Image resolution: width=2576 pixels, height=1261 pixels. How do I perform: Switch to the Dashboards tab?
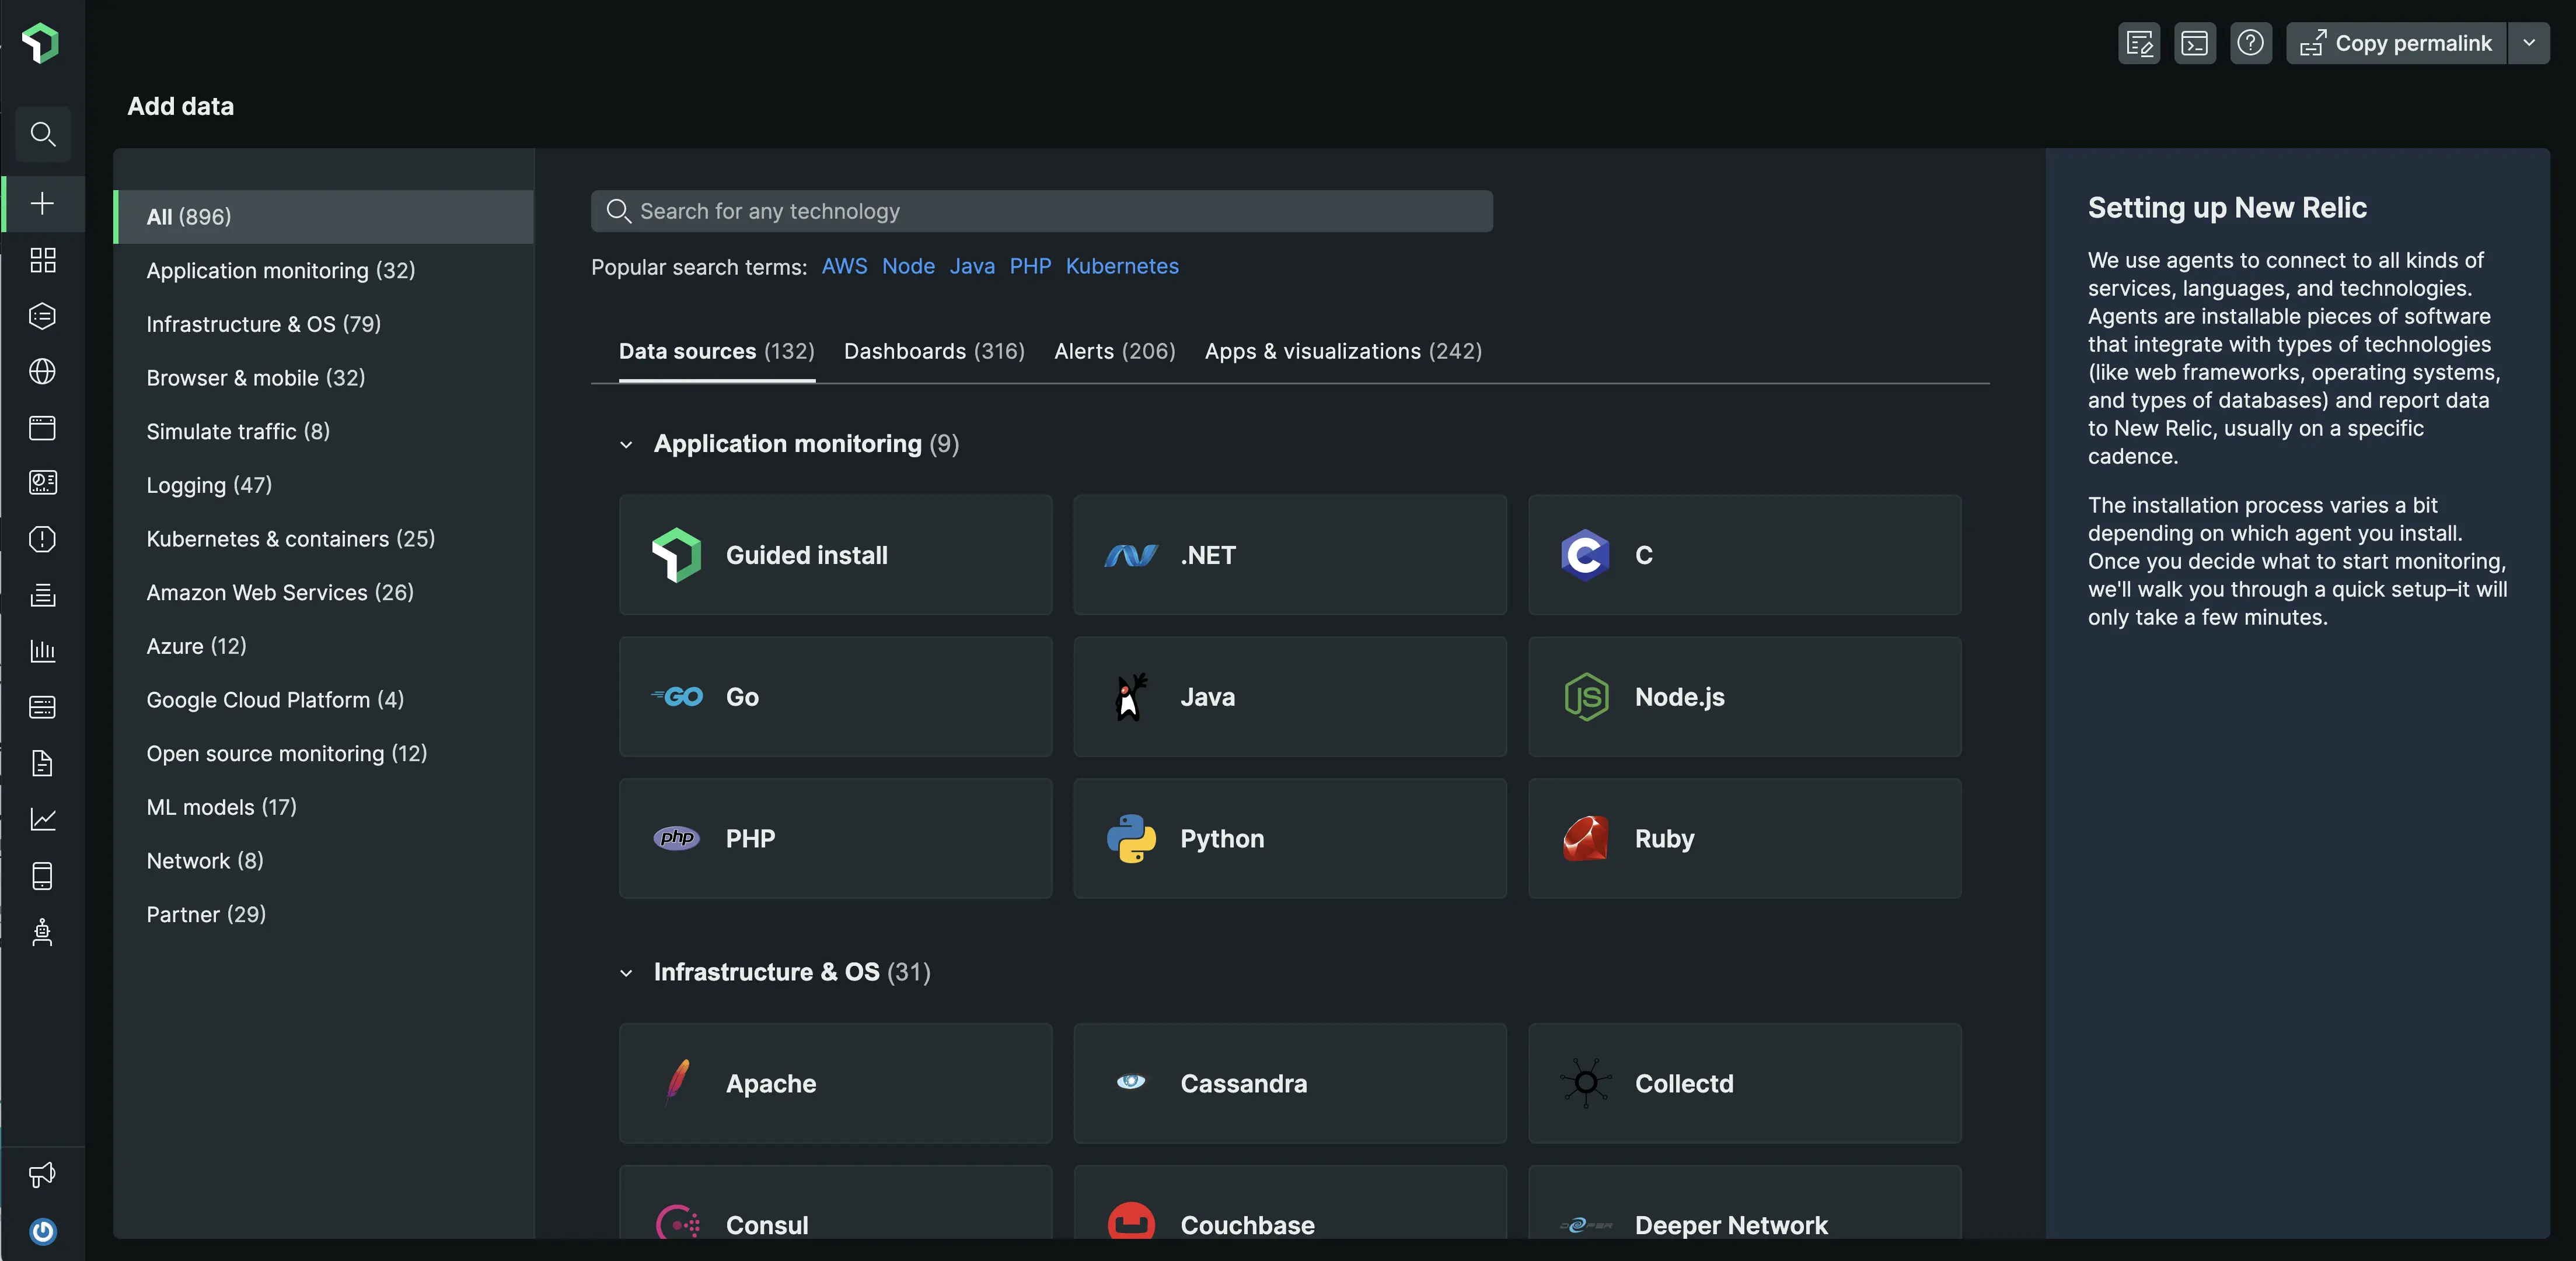tap(933, 351)
